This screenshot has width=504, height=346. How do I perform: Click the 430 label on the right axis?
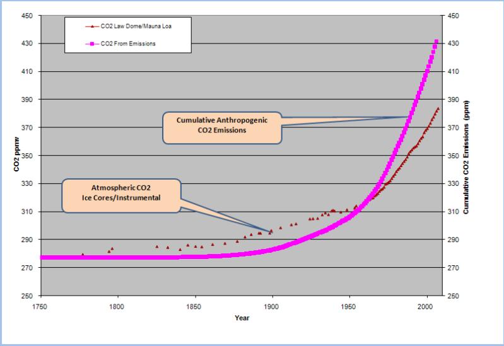[453, 43]
